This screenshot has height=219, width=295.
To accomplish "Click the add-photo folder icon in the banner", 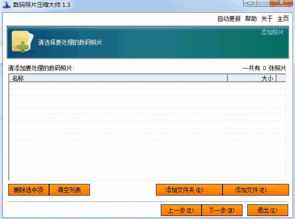I will click(x=23, y=42).
